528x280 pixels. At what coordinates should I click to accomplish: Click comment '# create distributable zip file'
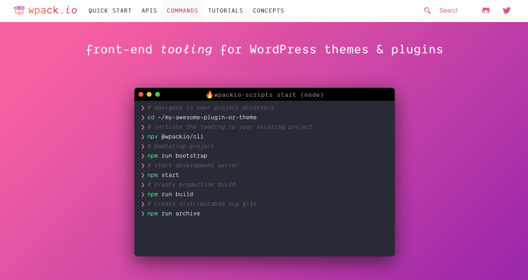[x=202, y=204]
